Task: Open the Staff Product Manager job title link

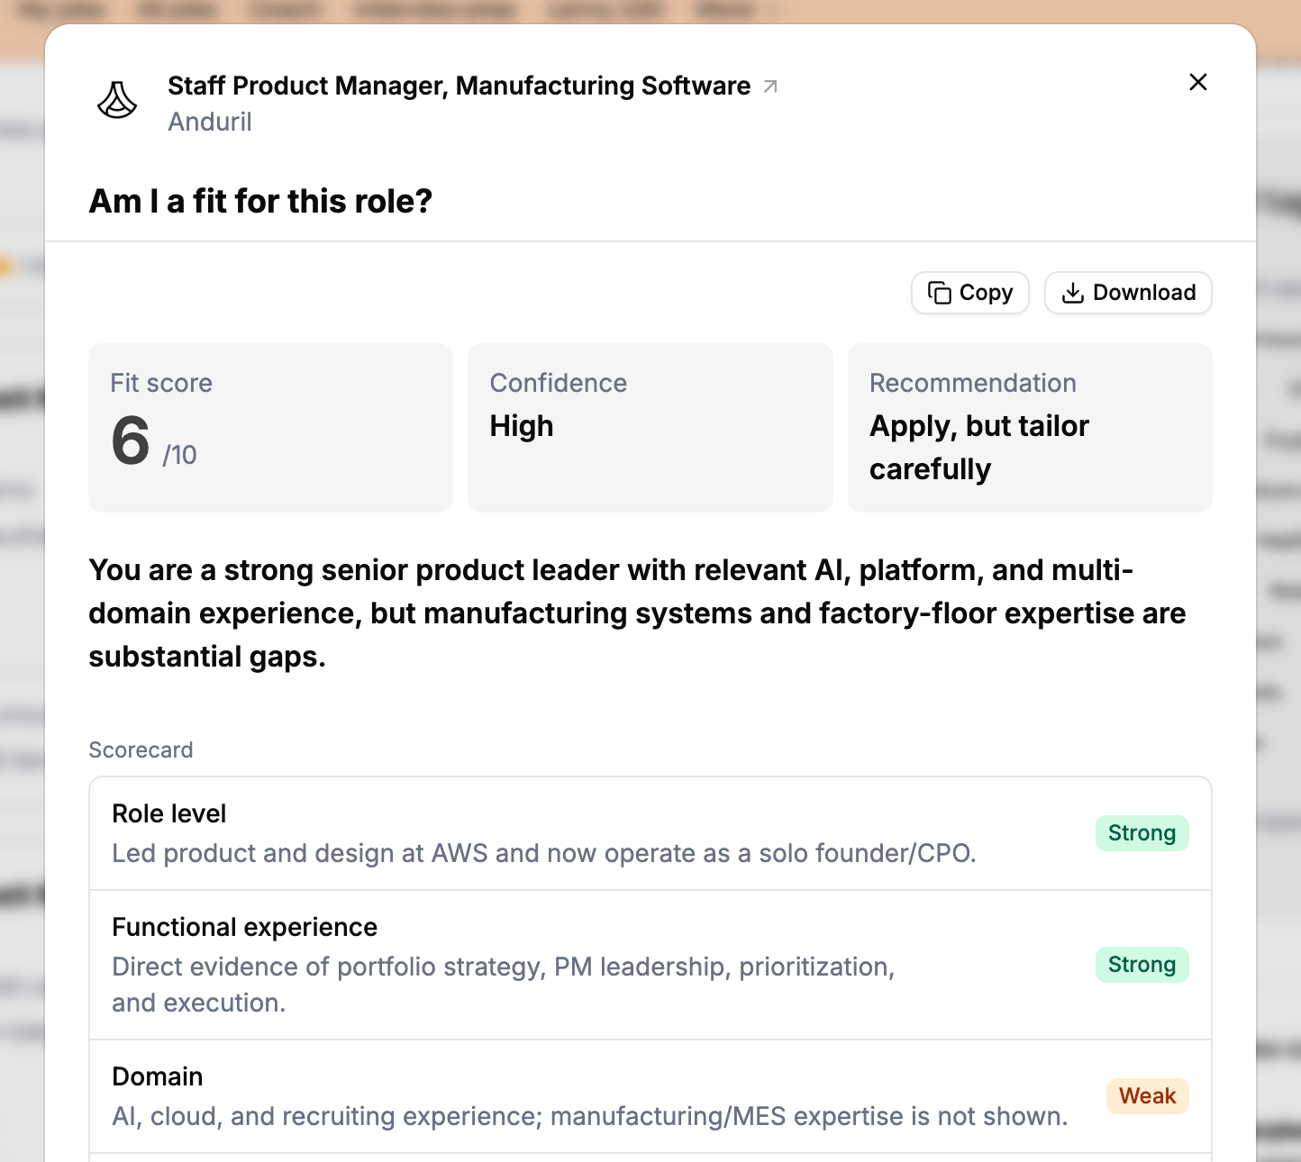Action: pyautogui.click(x=459, y=86)
